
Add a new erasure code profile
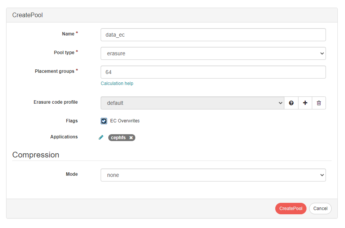tap(305, 103)
